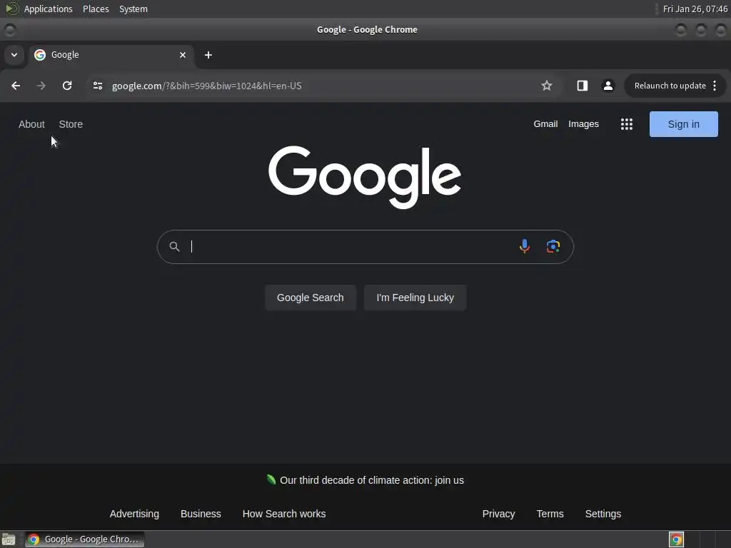
Task: Click Chrome icon in the system tray
Action: [676, 539]
